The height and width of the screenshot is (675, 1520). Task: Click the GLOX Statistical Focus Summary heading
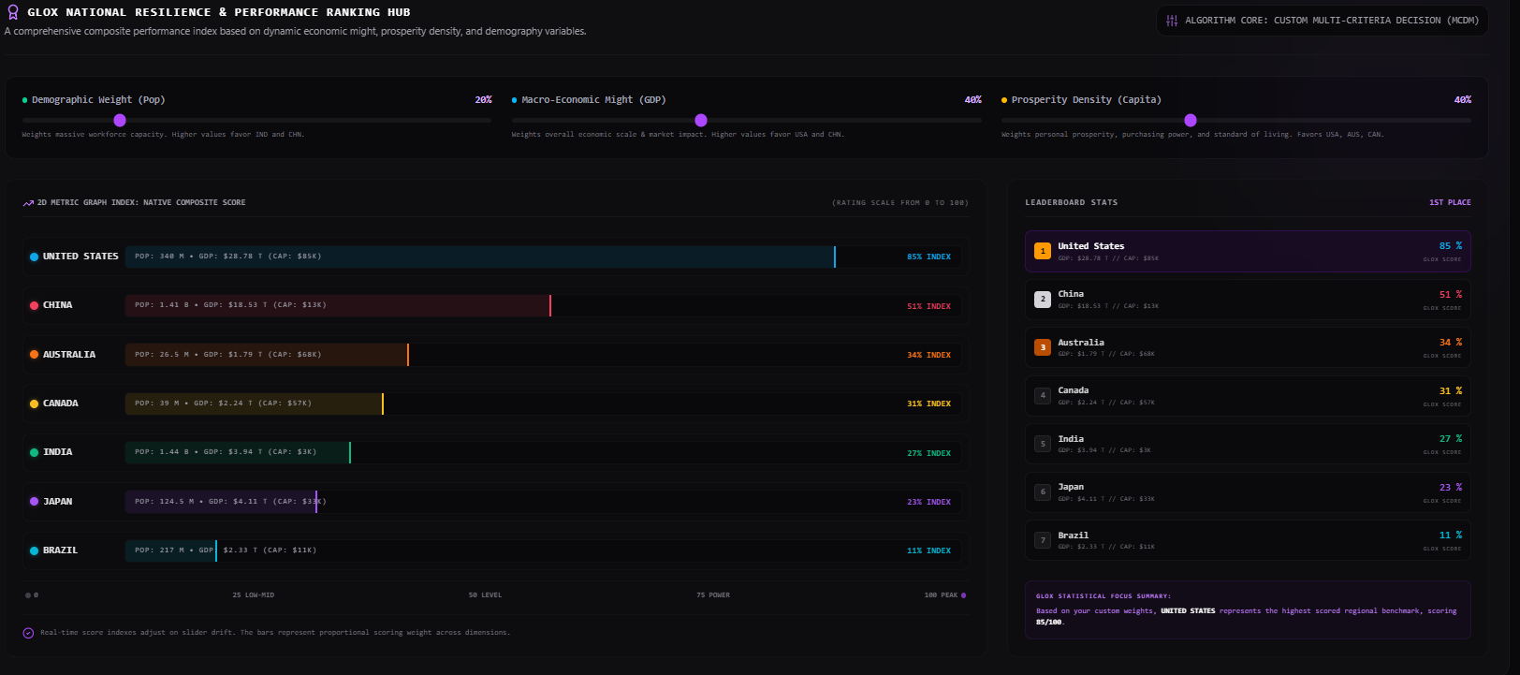coord(1103,596)
